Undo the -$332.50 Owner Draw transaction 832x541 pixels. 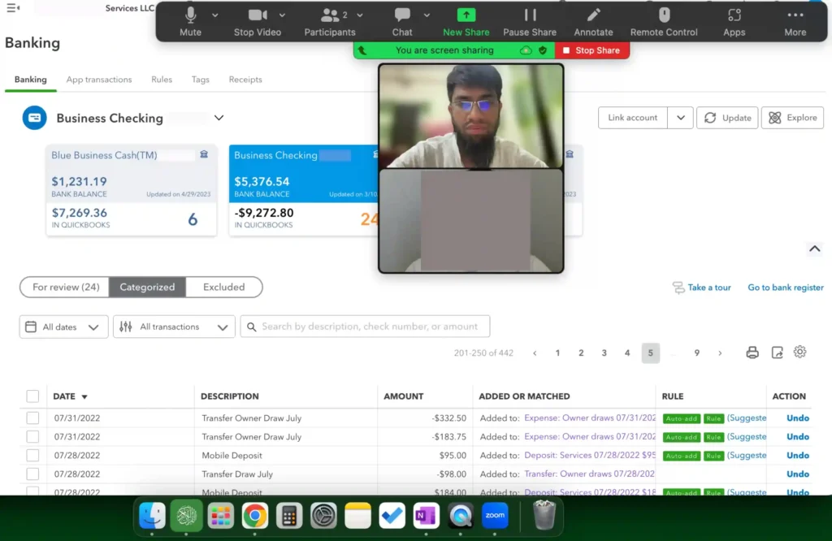[x=798, y=418]
